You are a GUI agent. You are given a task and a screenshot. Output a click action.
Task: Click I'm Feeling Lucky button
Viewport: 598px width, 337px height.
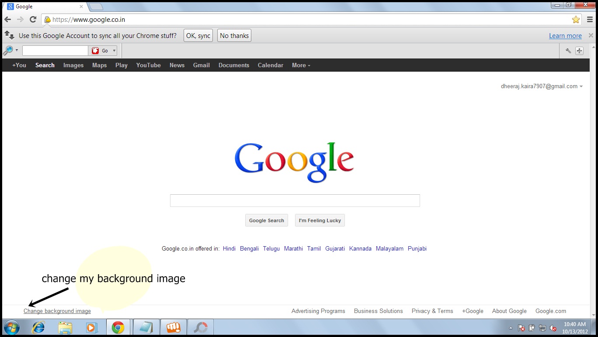pos(320,220)
